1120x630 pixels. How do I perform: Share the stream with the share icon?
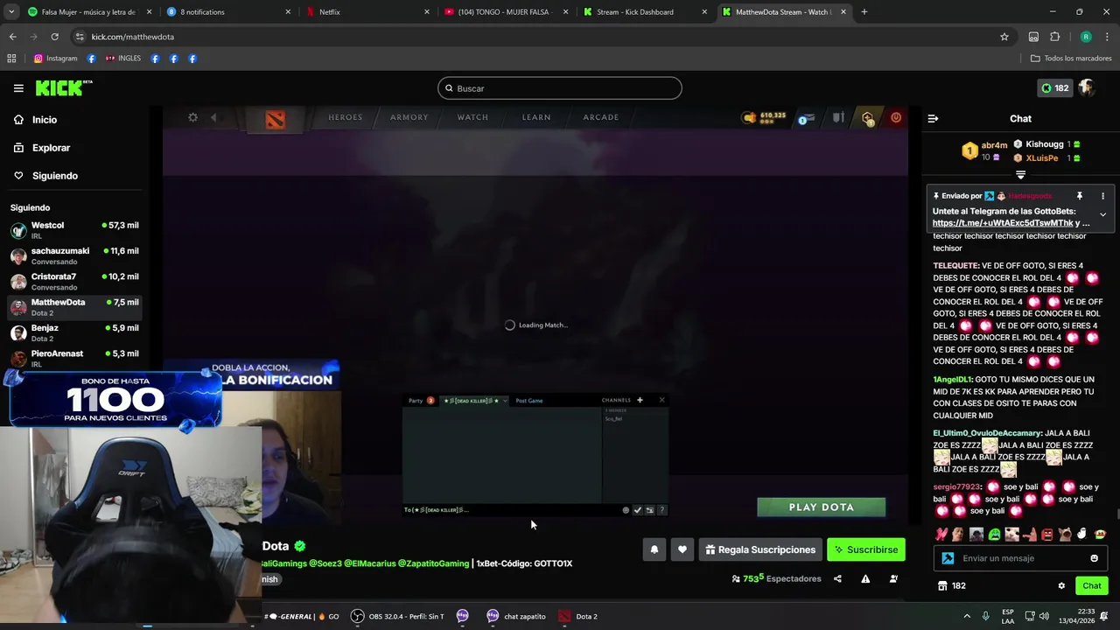coord(837,578)
